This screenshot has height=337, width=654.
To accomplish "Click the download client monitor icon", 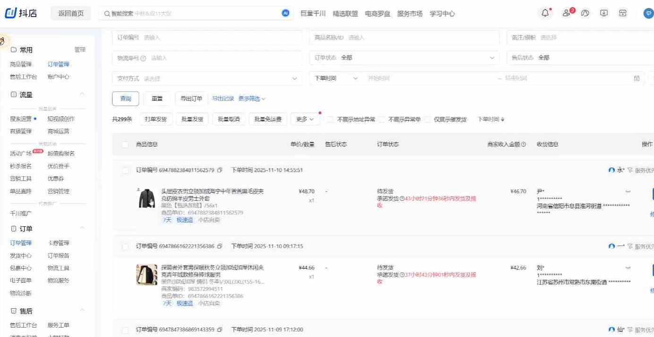I will (x=603, y=13).
